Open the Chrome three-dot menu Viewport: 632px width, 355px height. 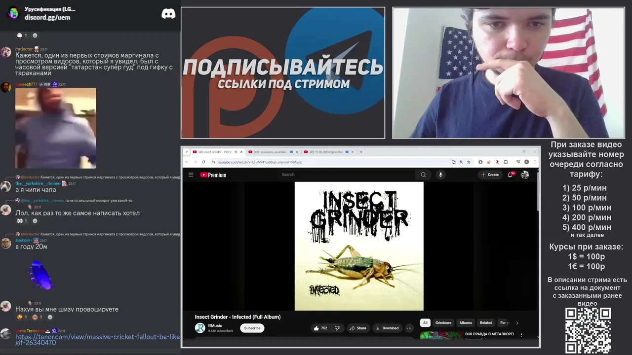(535, 162)
